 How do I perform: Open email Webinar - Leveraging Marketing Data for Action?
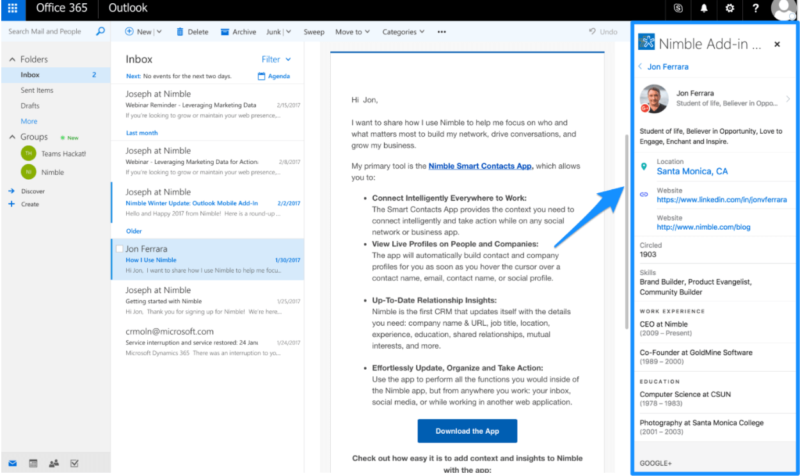coord(207,161)
